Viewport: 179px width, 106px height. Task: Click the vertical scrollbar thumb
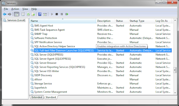pyautogui.click(x=175, y=70)
